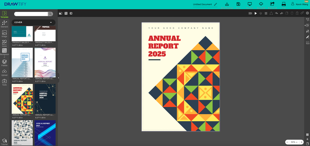Click the gray canvas color swatch
310x146 pixels.
click(x=66, y=13)
